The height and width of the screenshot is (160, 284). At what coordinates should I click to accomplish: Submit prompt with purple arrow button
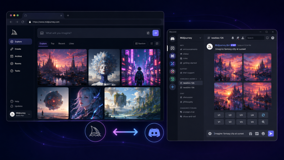click(156, 33)
